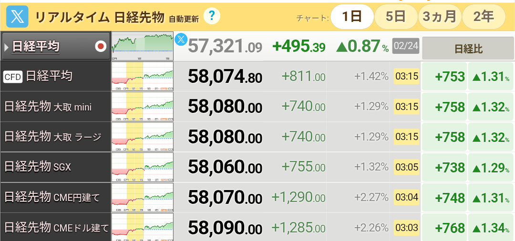
Task: Select the 1日 chart tab
Action: [x=351, y=17]
